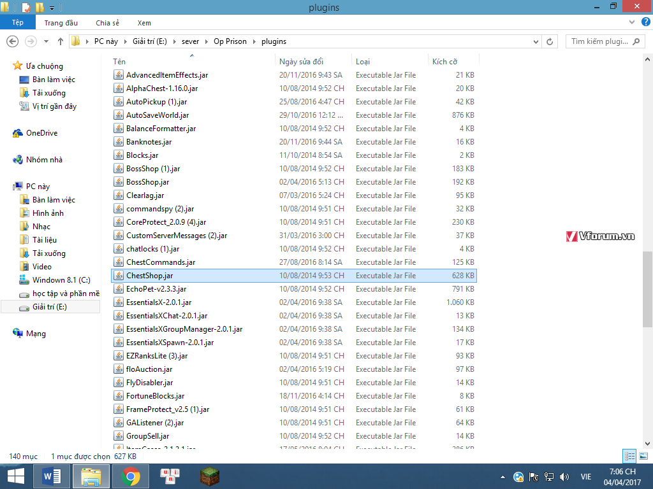
Task: Open the address bar history dropdown
Action: point(536,41)
